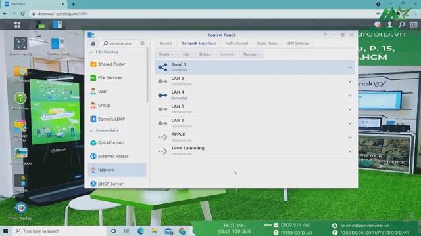421x236 pixels.
Task: Open the Manage dropdown menu
Action: coord(251,54)
